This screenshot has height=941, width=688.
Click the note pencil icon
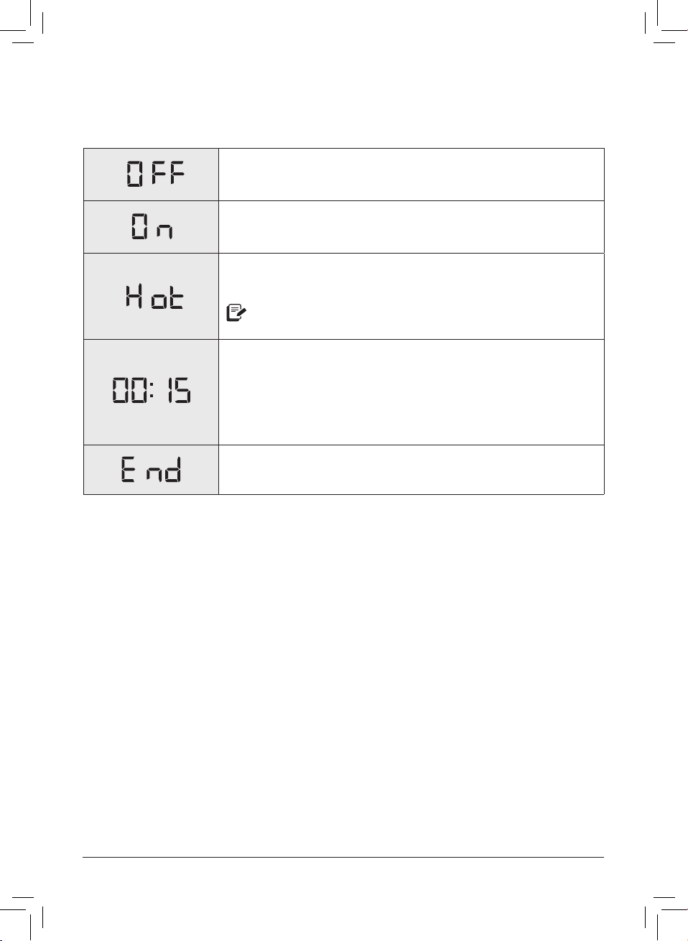[236, 312]
